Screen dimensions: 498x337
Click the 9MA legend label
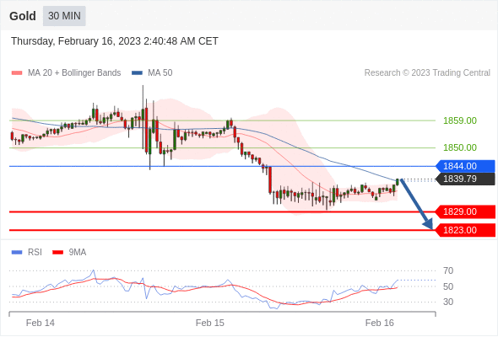pyautogui.click(x=78, y=253)
